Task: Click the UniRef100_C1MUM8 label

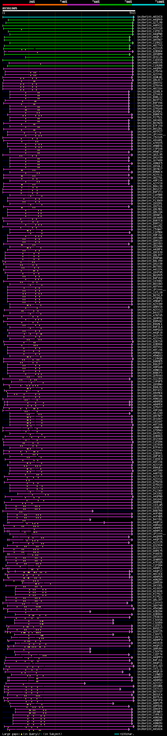Action: click(x=150, y=66)
